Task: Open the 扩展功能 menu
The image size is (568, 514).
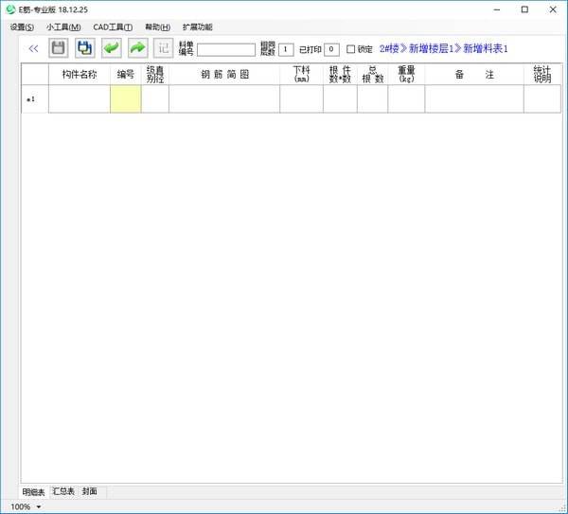Action: click(x=197, y=27)
